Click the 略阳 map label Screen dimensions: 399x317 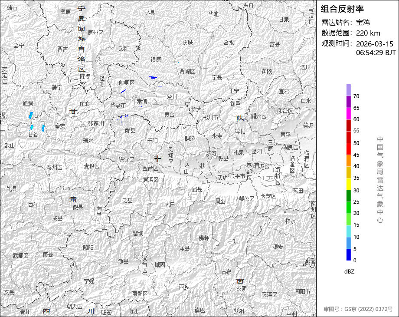(88, 248)
